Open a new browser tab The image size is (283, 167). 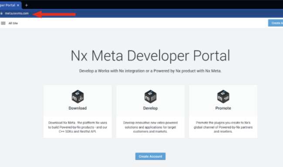pos(27,5)
